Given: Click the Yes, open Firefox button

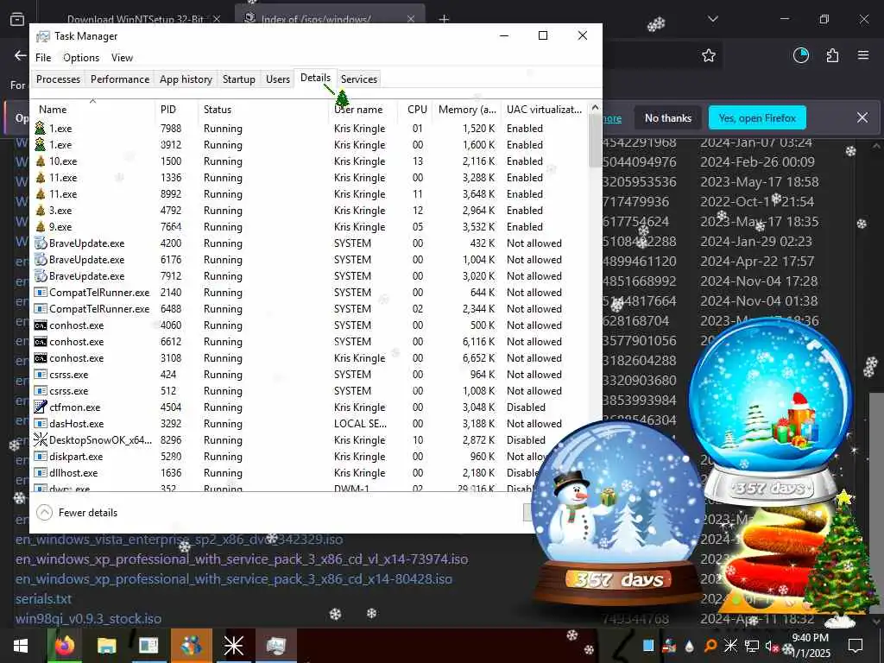Looking at the screenshot, I should 757,117.
